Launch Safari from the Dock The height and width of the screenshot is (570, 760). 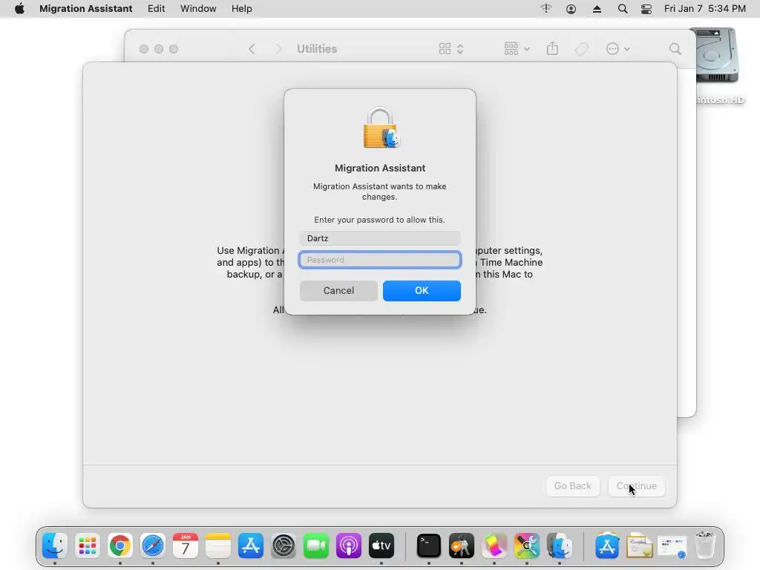point(153,546)
